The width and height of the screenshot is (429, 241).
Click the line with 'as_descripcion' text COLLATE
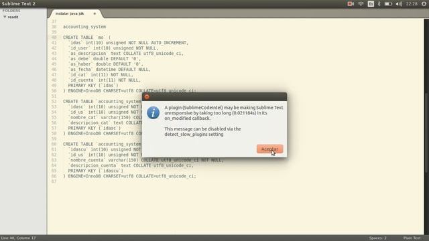(x=126, y=54)
